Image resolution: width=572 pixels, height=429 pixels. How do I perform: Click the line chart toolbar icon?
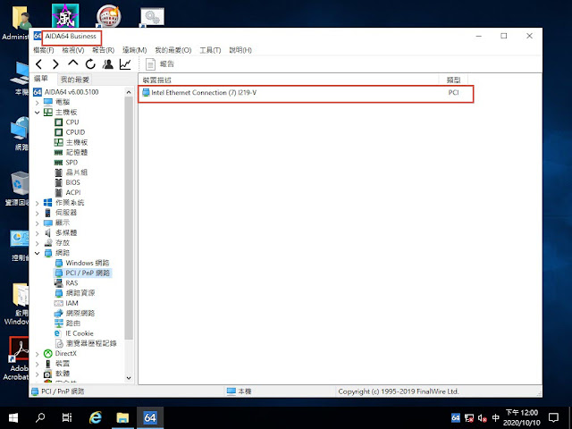pyautogui.click(x=125, y=64)
